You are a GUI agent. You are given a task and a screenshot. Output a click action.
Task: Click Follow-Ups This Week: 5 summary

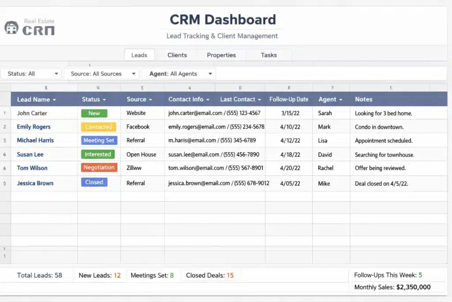coord(388,275)
